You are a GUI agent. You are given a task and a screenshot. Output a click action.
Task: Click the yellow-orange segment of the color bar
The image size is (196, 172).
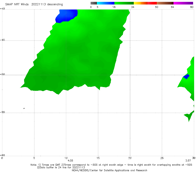(x=141, y=3)
